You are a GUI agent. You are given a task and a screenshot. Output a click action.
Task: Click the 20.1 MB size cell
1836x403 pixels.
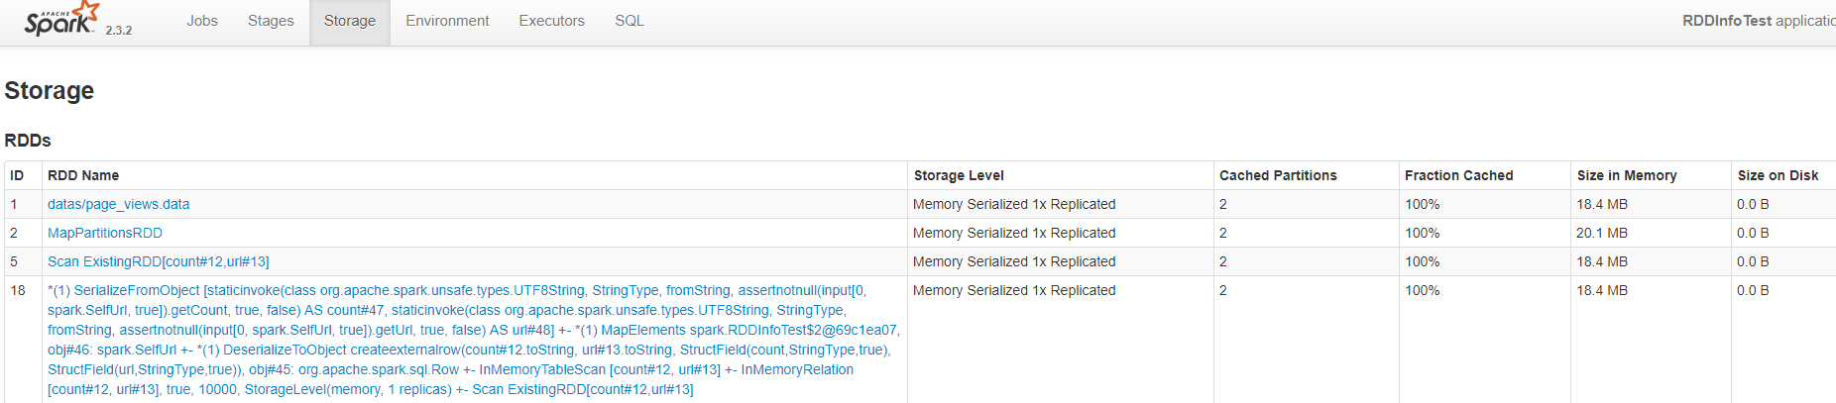coord(1602,233)
